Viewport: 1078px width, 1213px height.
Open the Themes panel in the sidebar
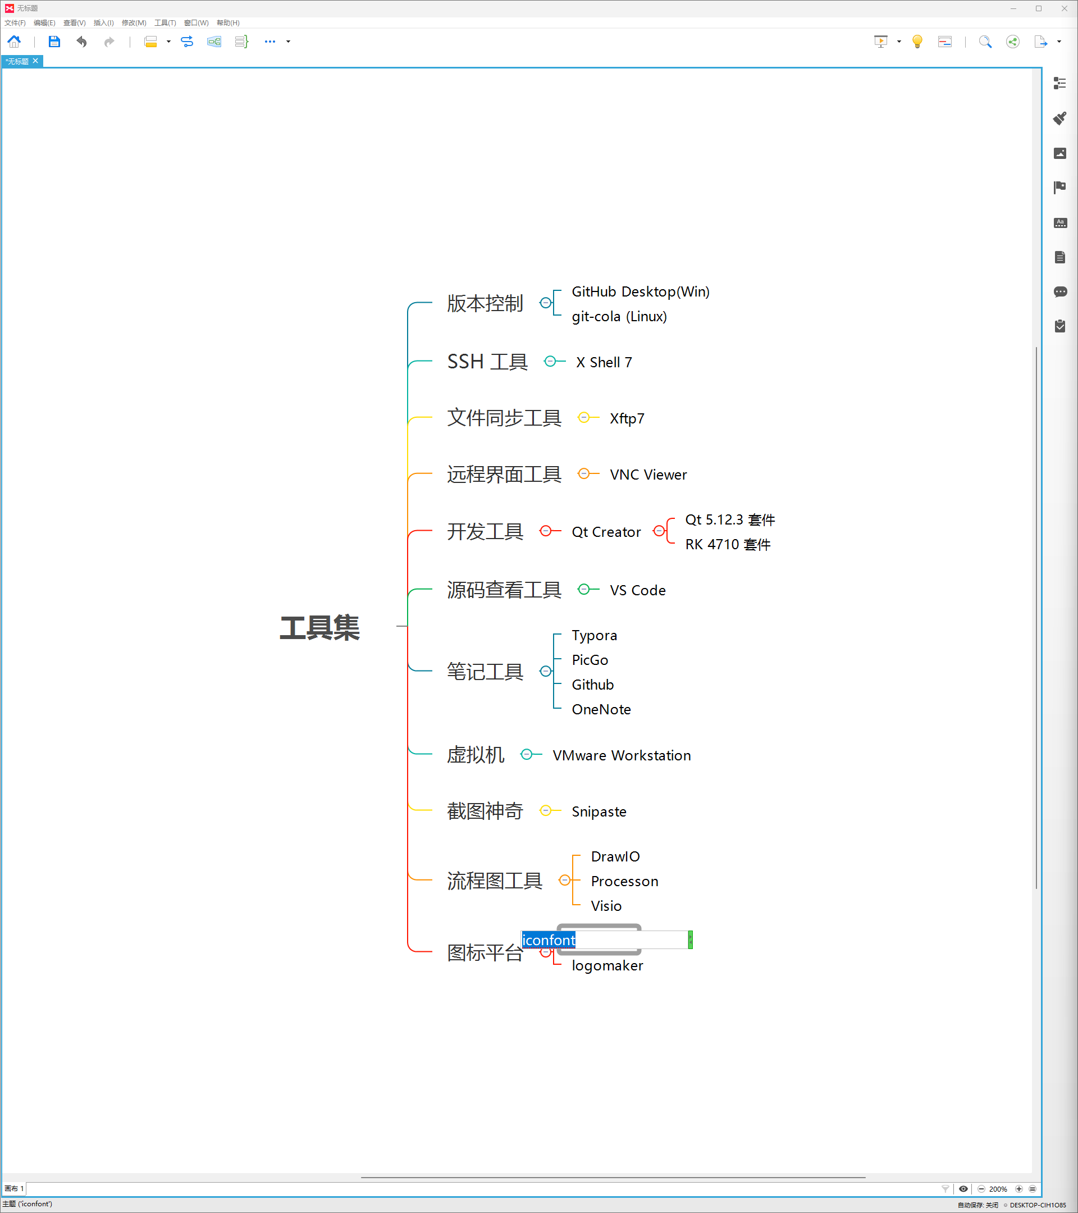pos(1060,222)
